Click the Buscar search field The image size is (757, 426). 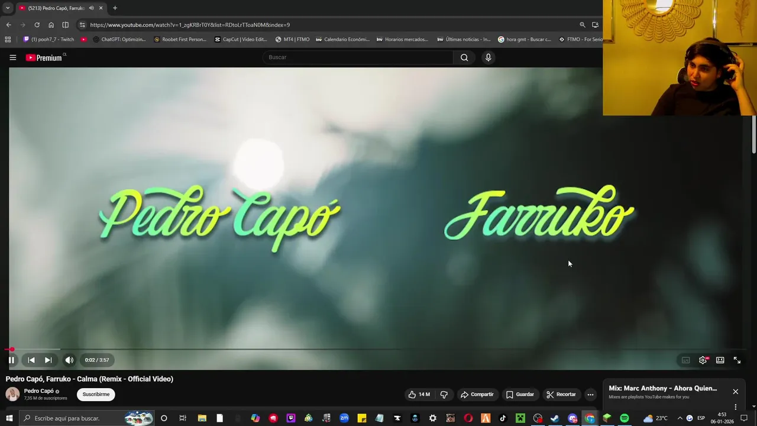point(358,57)
